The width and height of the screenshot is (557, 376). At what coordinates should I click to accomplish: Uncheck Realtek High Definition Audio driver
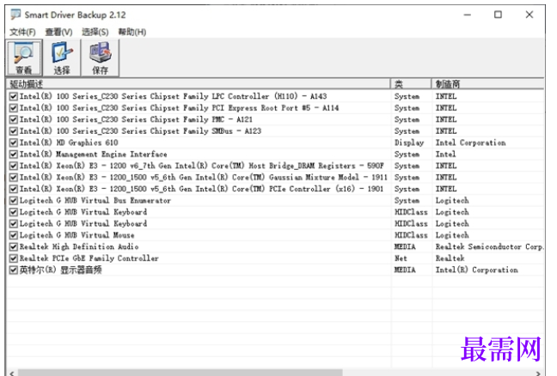point(14,247)
